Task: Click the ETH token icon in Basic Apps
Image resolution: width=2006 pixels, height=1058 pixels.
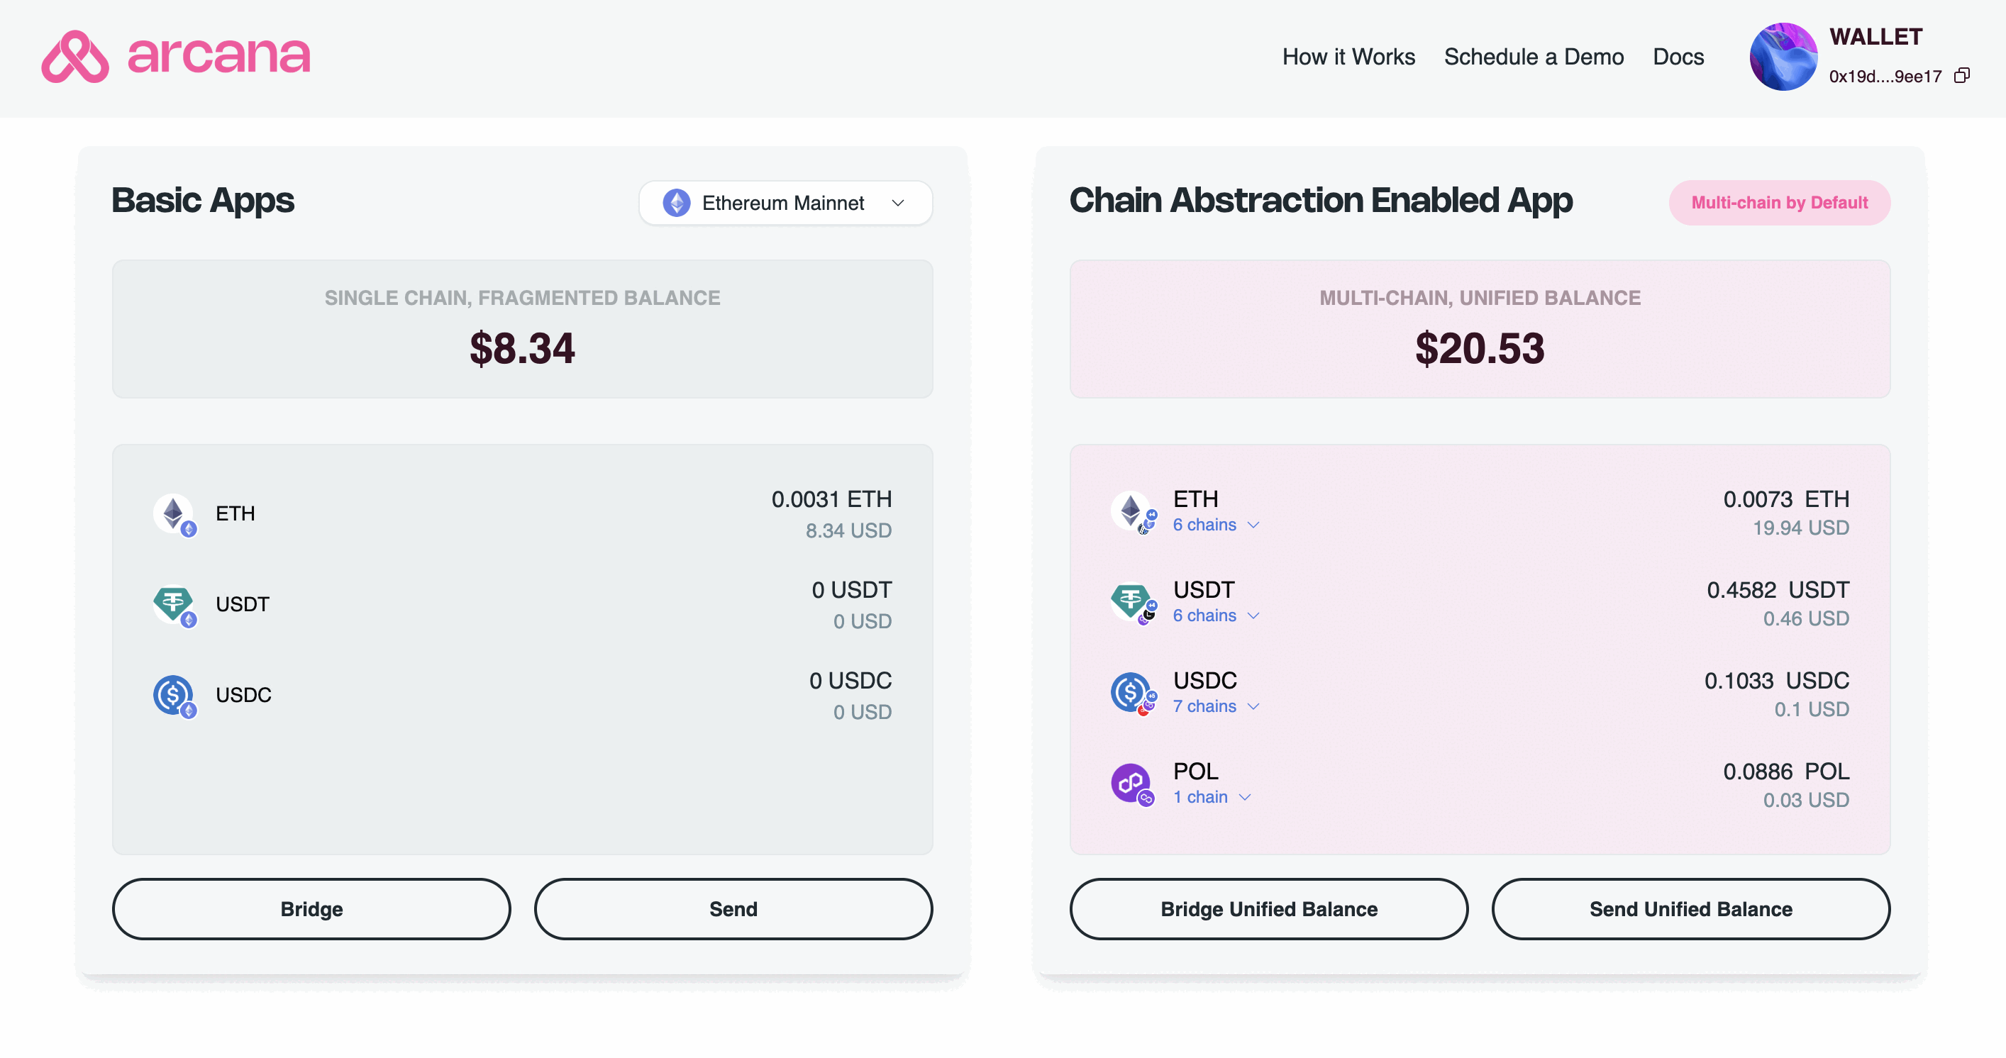Action: pyautogui.click(x=174, y=514)
